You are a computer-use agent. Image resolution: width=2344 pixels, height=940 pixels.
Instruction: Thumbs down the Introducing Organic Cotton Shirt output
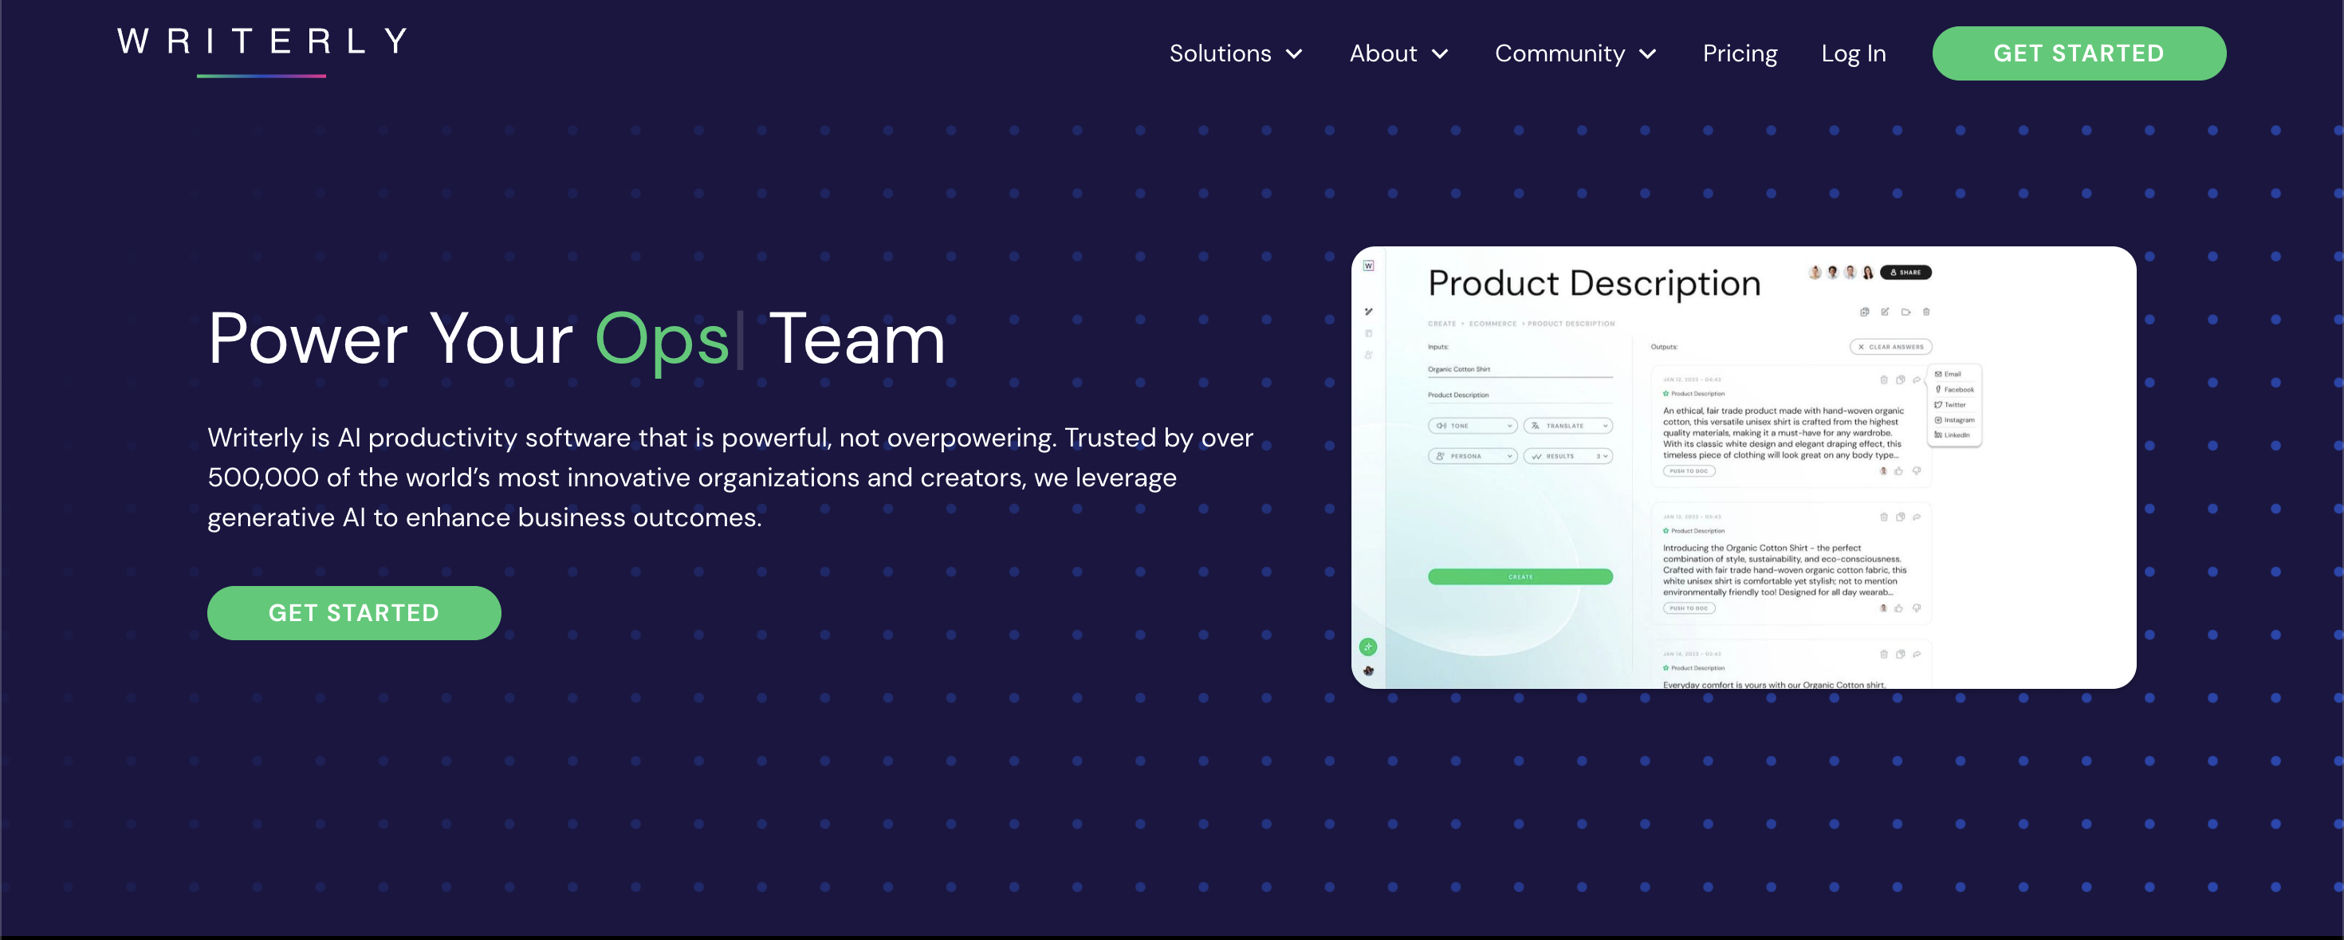(1917, 608)
